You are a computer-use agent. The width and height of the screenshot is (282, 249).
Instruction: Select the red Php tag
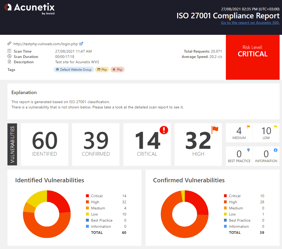(x=117, y=70)
